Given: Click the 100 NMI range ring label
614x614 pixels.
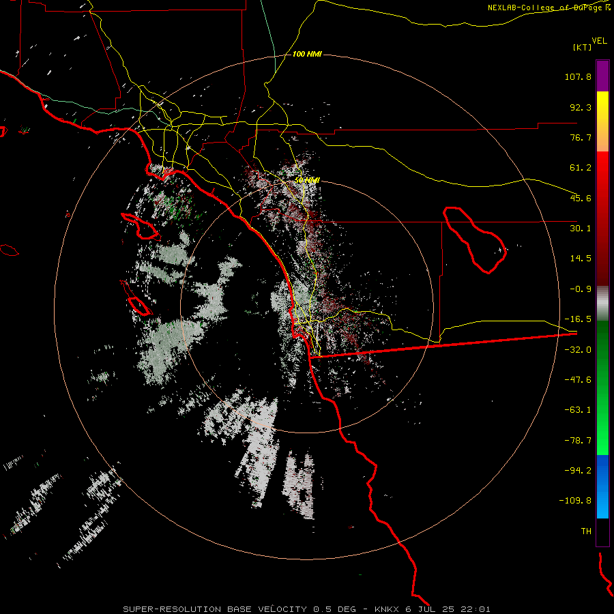Looking at the screenshot, I should coord(307,54).
